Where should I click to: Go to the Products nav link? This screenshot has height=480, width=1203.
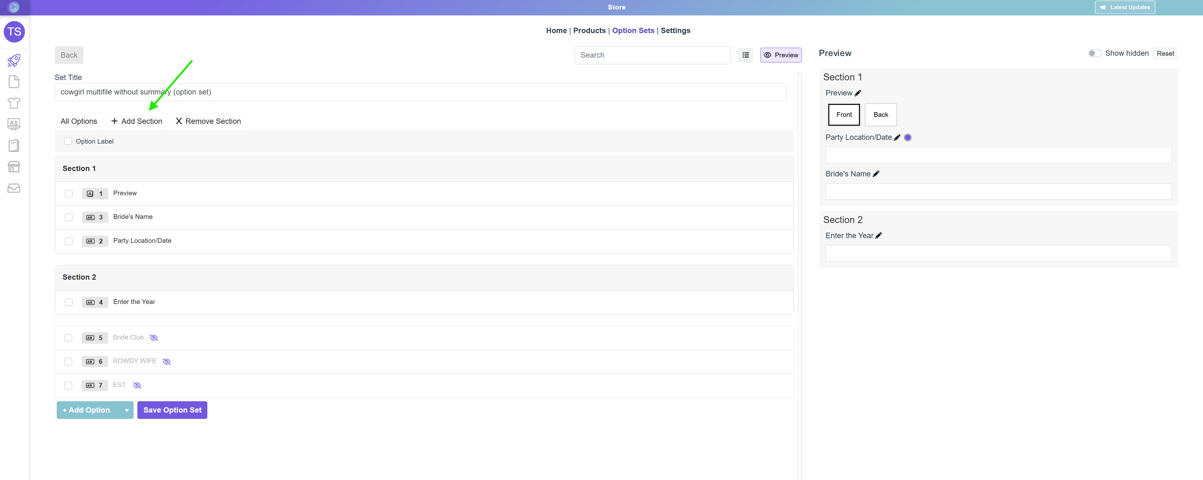589,30
